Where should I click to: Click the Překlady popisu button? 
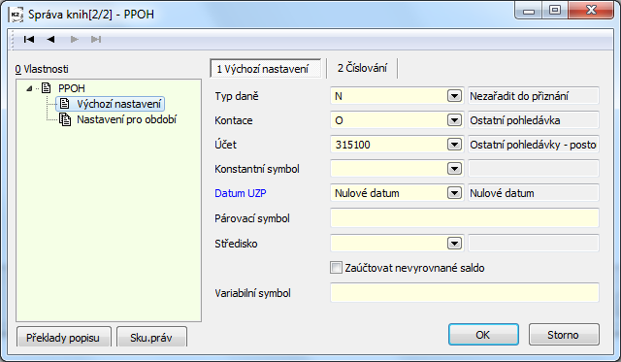pyautogui.click(x=63, y=338)
